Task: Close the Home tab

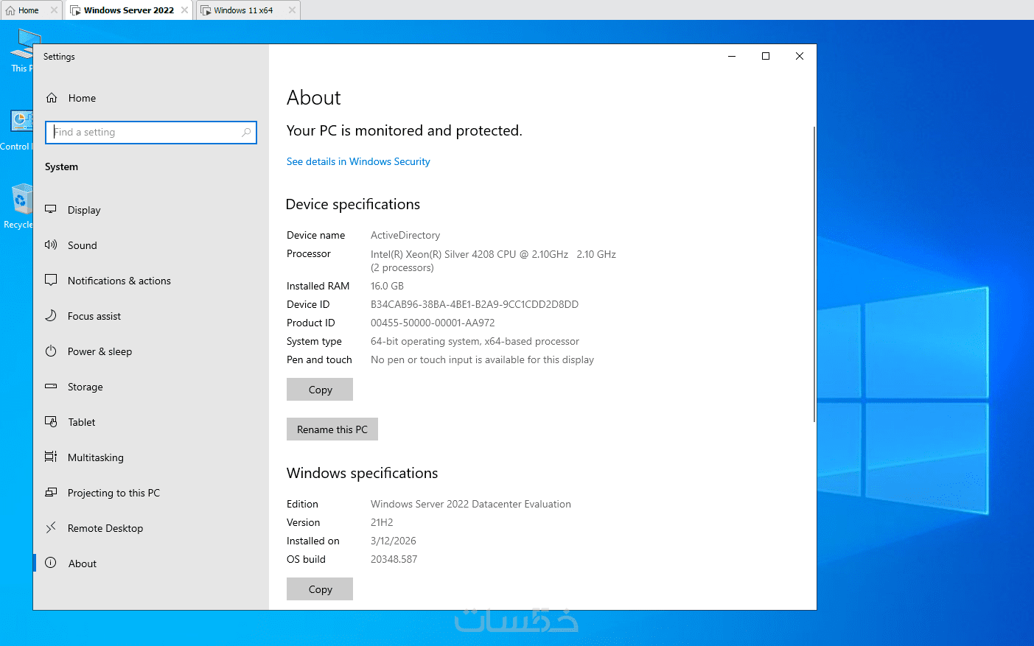Action: (x=54, y=10)
